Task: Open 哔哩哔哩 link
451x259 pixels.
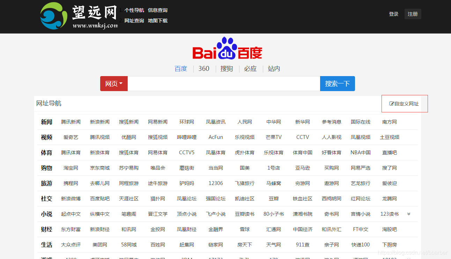Action: pyautogui.click(x=187, y=137)
